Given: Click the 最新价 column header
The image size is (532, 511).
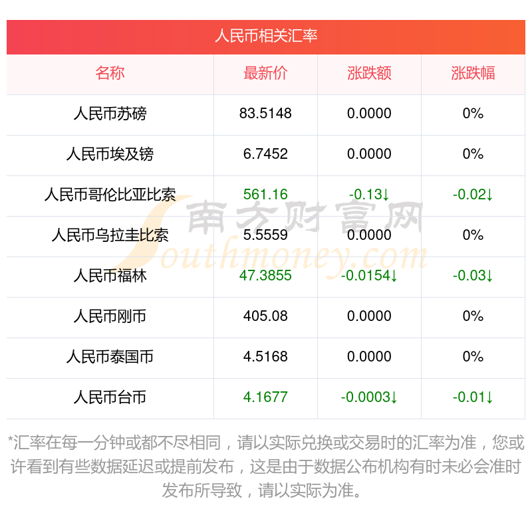Looking at the screenshot, I should tap(265, 73).
